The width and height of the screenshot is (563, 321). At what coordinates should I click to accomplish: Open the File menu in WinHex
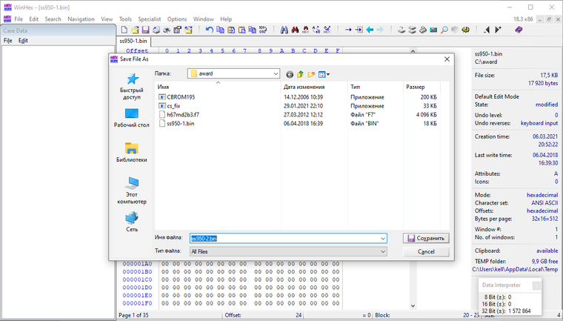coord(19,19)
